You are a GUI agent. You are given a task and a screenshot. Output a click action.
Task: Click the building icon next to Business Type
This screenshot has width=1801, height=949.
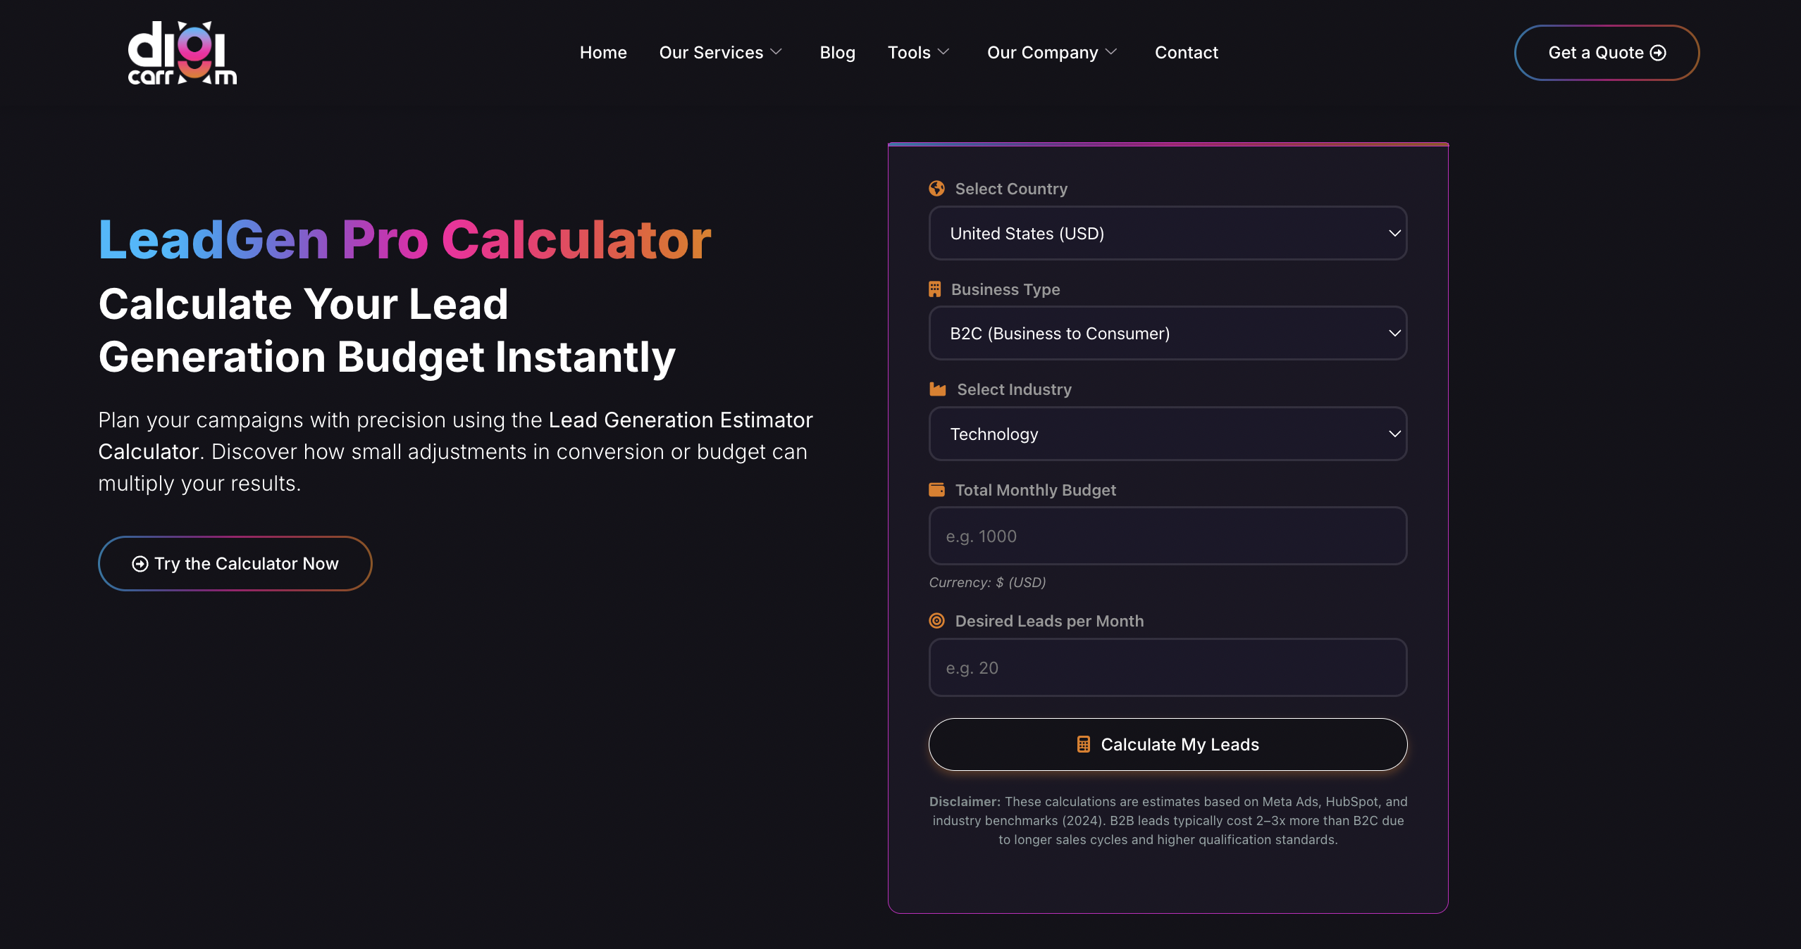935,289
